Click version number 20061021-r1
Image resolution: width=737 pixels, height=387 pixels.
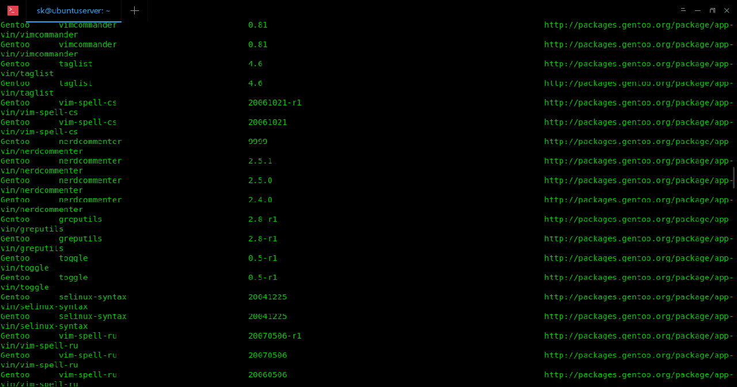(275, 103)
